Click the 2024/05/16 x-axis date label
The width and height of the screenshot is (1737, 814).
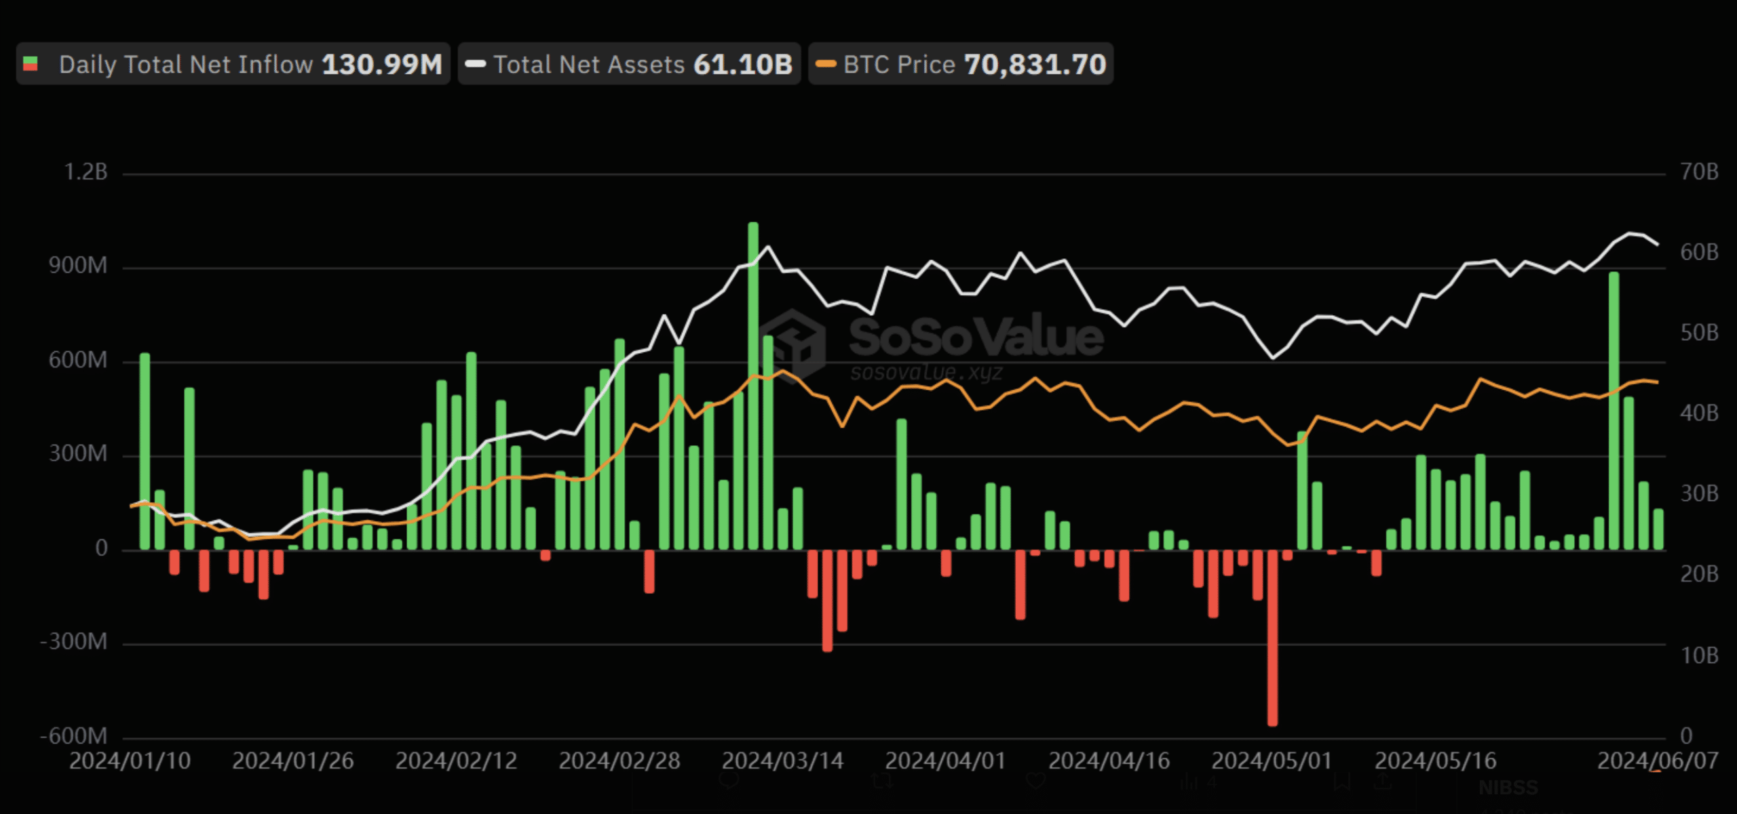pyautogui.click(x=1436, y=761)
